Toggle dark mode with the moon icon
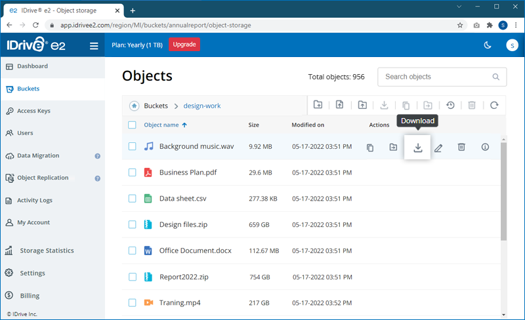 pos(488,45)
